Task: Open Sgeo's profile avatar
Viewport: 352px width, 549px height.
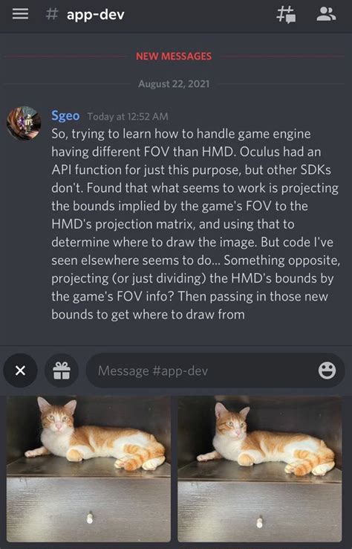Action: [24, 123]
